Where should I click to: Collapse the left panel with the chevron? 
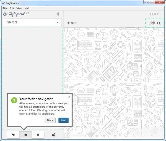[58, 14]
